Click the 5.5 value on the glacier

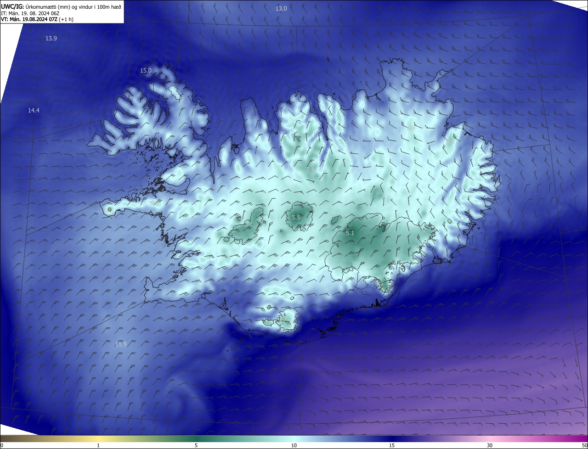point(296,218)
